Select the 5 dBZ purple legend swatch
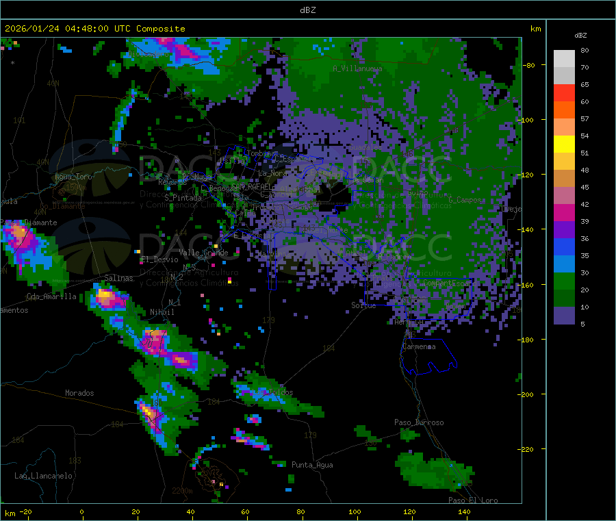The image size is (616, 521). (x=564, y=316)
